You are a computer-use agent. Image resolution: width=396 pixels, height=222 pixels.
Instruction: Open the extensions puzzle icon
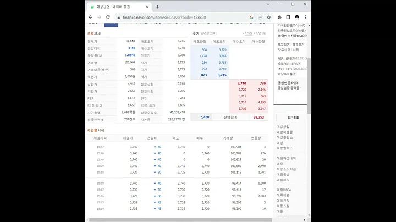[x=279, y=18]
